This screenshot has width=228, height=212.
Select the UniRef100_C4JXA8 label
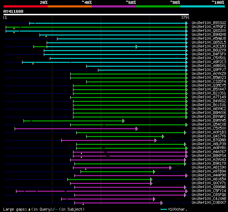pos(209,199)
